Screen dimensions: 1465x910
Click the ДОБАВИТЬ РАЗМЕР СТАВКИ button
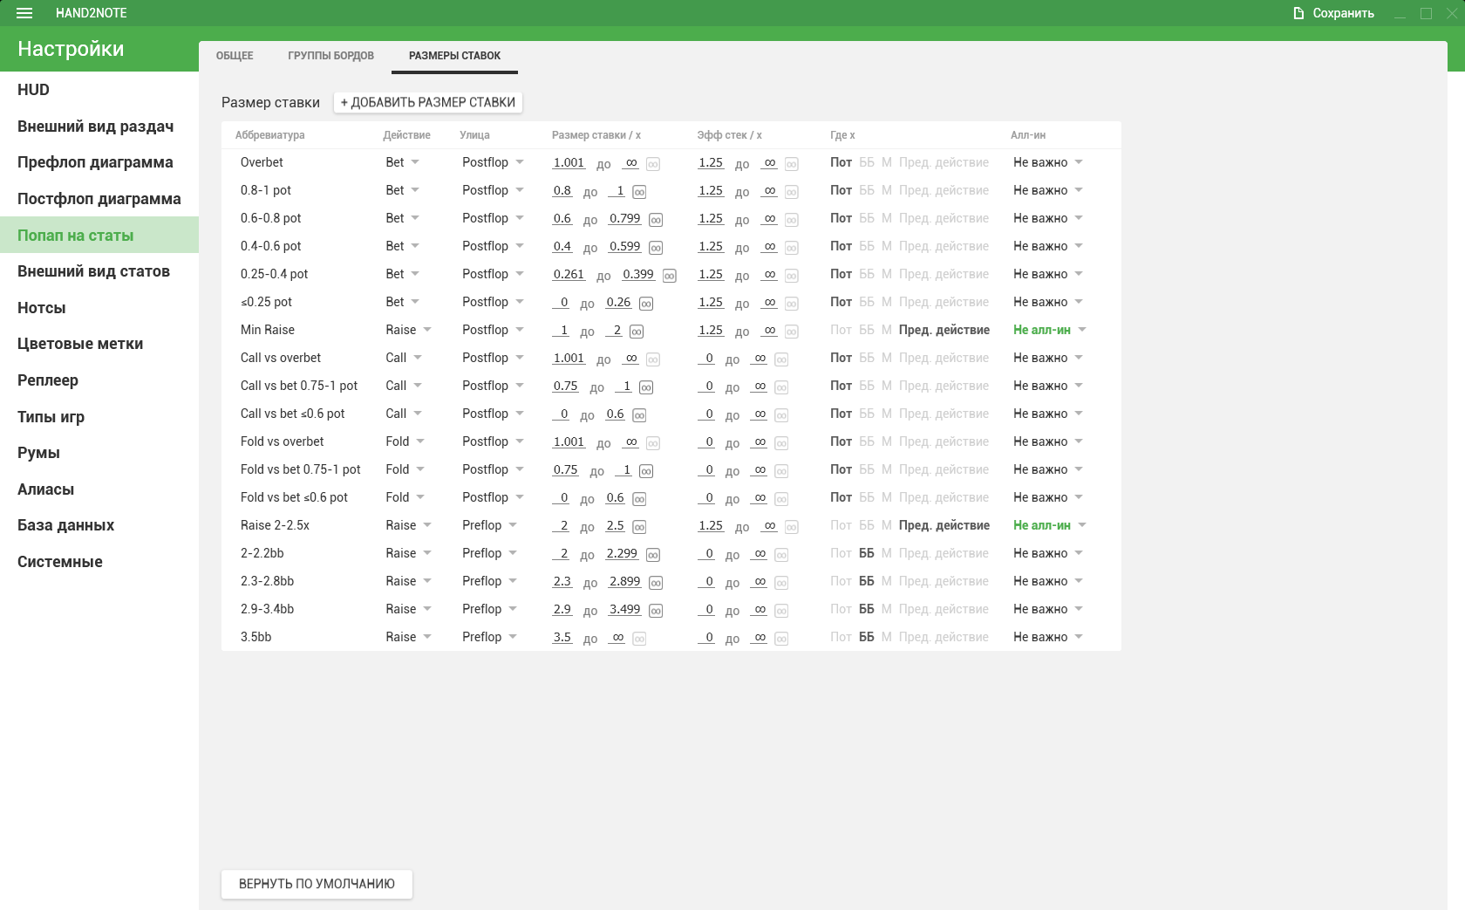pyautogui.click(x=428, y=102)
